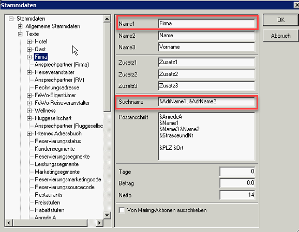Select the Betrag value field
Viewport: 299px width, 232px height.
237,183
